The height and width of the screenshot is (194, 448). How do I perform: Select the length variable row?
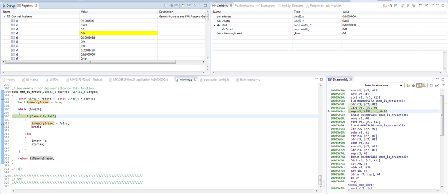pyautogui.click(x=329, y=21)
